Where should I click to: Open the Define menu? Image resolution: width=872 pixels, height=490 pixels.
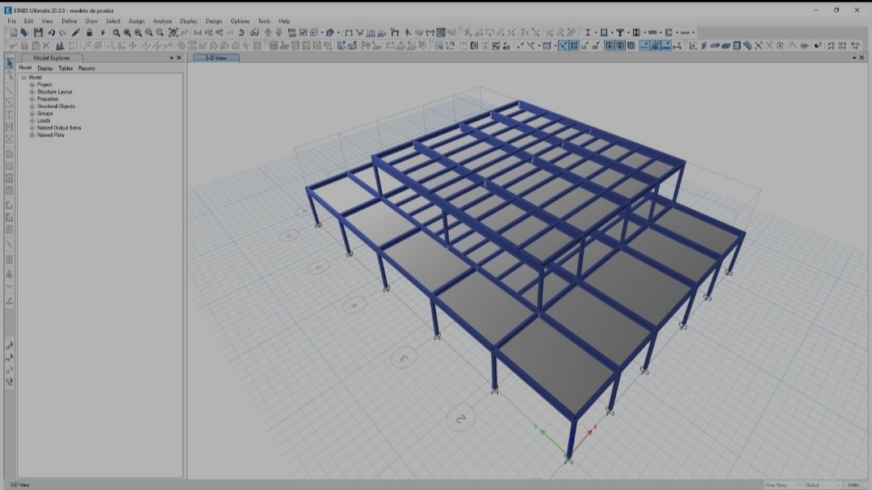pos(69,21)
